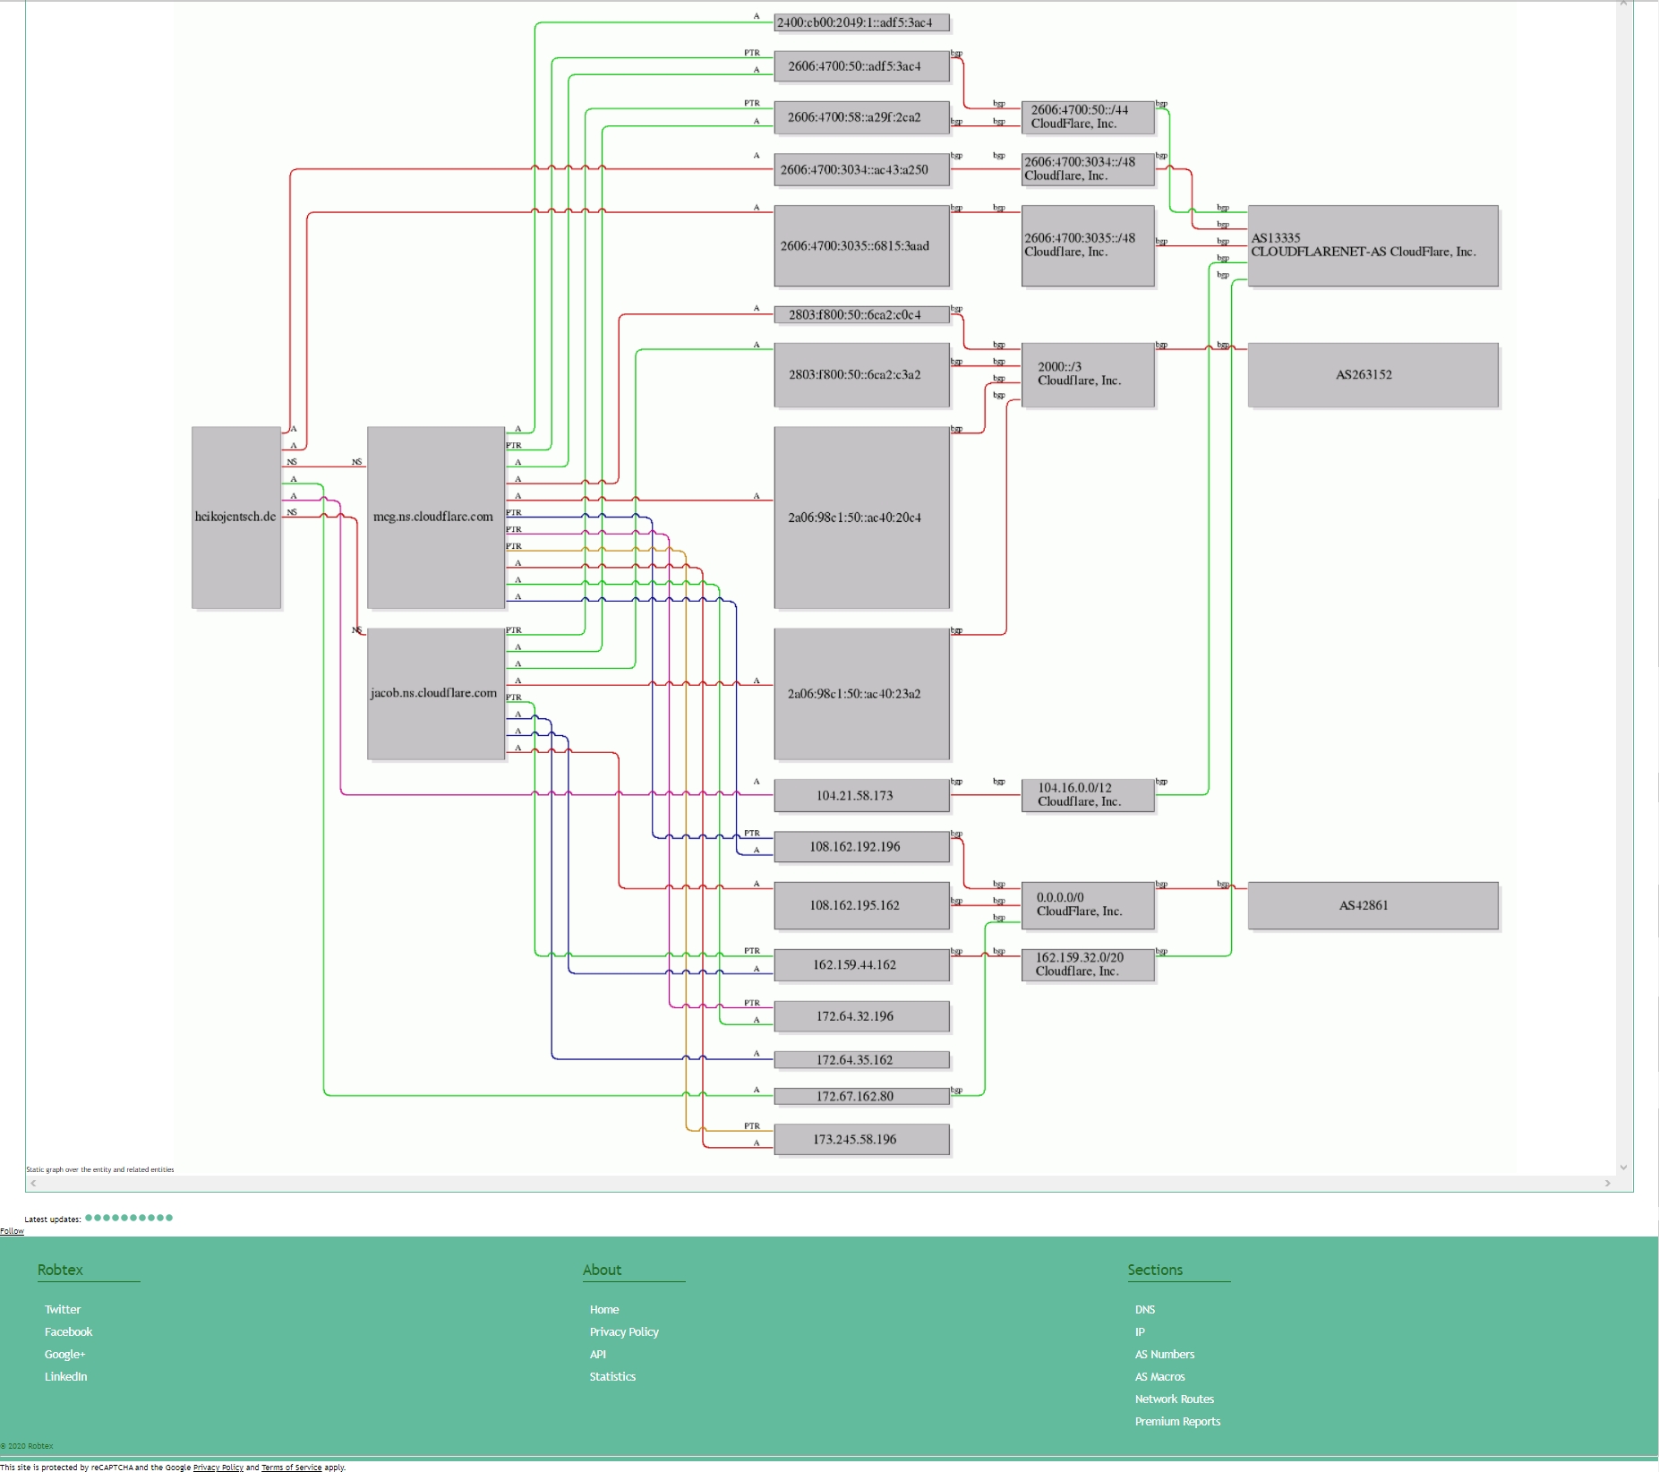
Task: Click IP node 104.21.58.173
Action: point(861,795)
